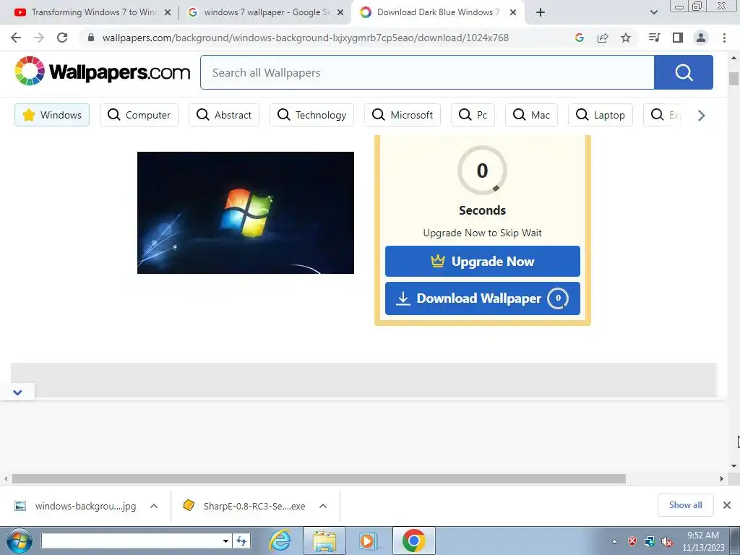
Task: Open the Chrome profile avatar
Action: (701, 38)
